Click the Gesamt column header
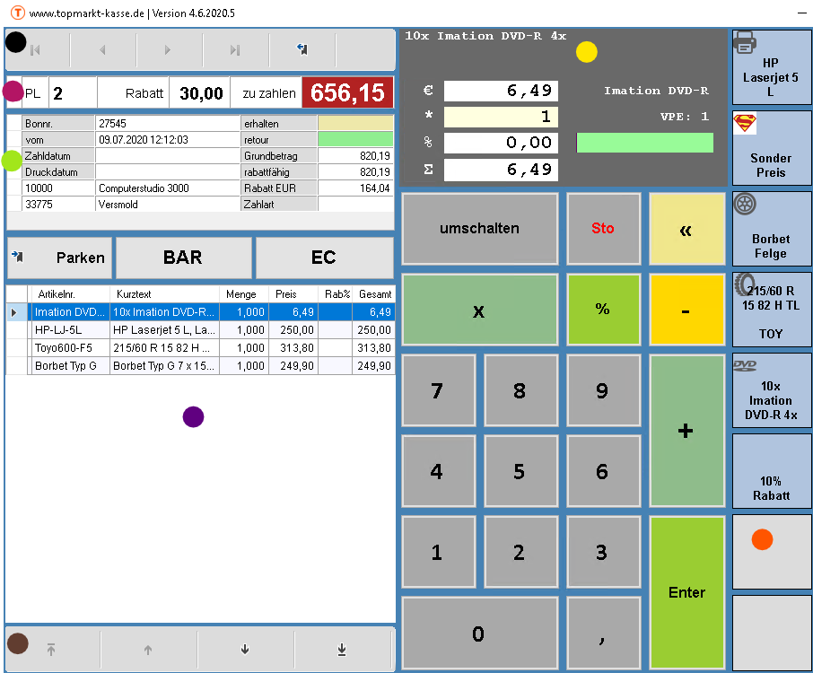 (374, 294)
